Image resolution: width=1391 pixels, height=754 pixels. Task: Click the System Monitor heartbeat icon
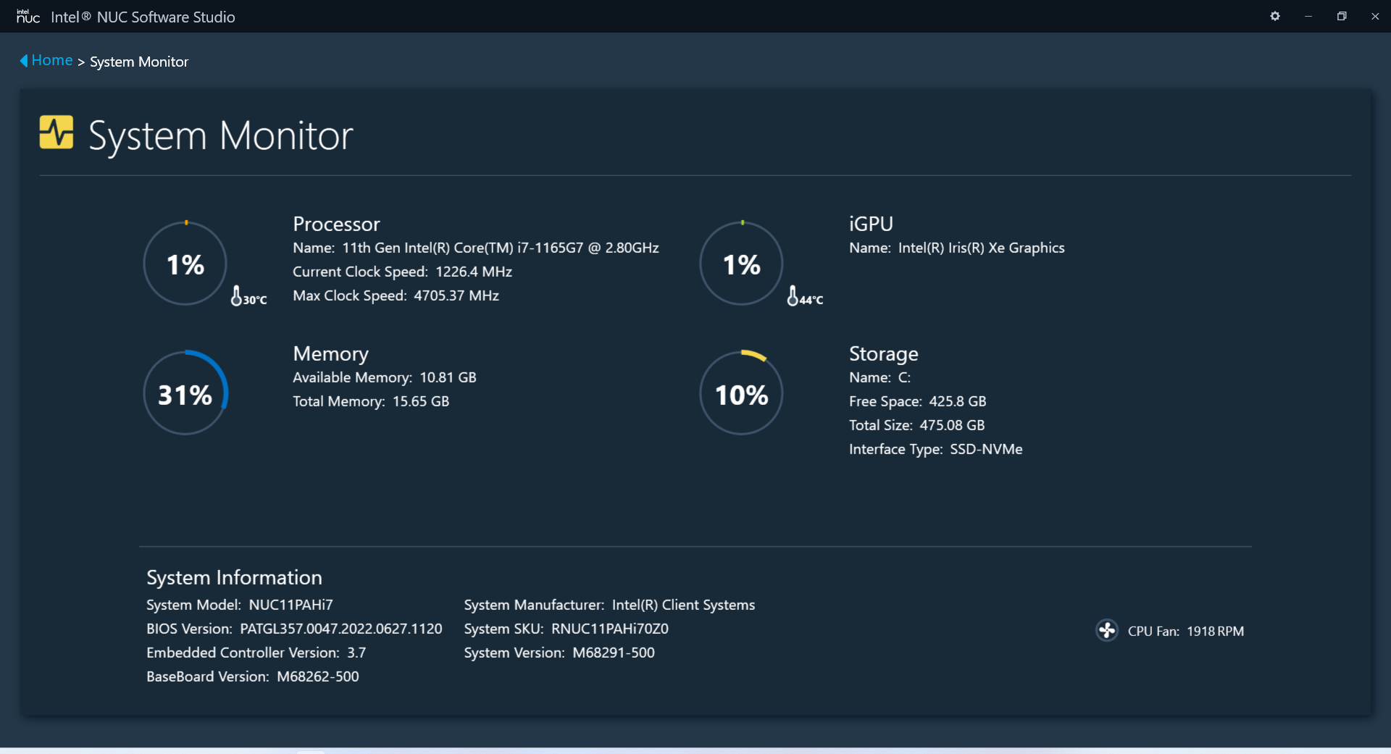point(56,133)
